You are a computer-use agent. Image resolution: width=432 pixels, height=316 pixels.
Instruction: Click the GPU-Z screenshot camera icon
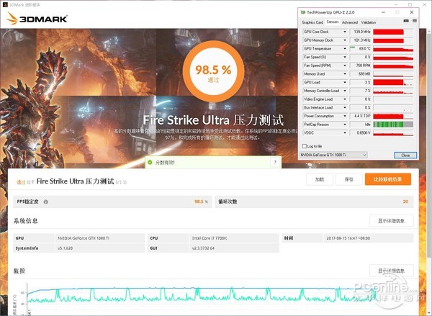[x=406, y=21]
